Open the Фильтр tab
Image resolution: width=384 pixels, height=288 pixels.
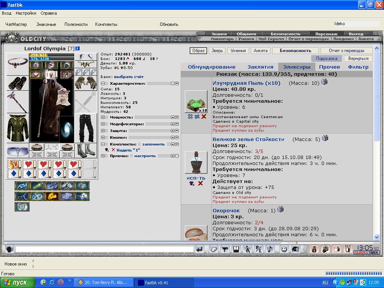358,67
